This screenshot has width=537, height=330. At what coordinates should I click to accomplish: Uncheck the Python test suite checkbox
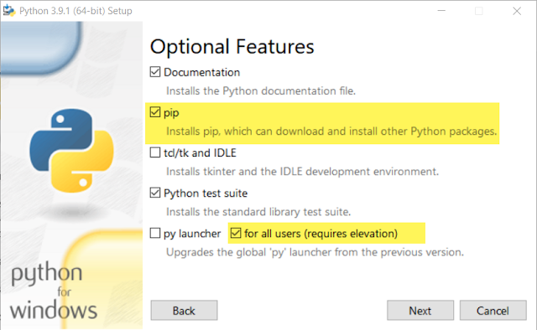coord(155,193)
